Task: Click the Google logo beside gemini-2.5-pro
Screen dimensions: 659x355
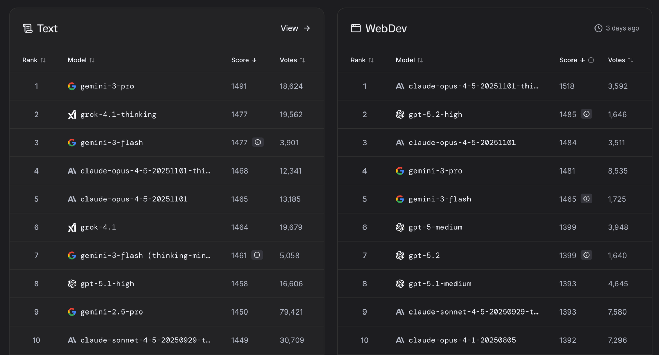Action: click(72, 312)
